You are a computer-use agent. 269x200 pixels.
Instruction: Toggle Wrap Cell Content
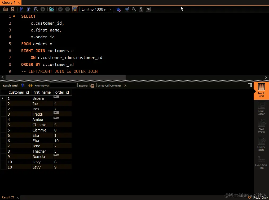tap(125, 85)
